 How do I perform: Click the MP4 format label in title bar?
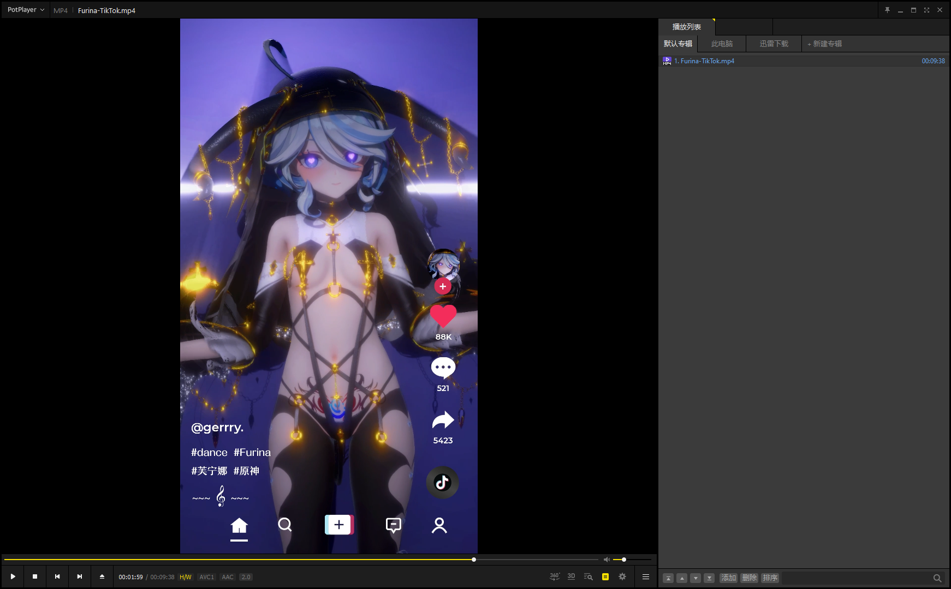61,10
